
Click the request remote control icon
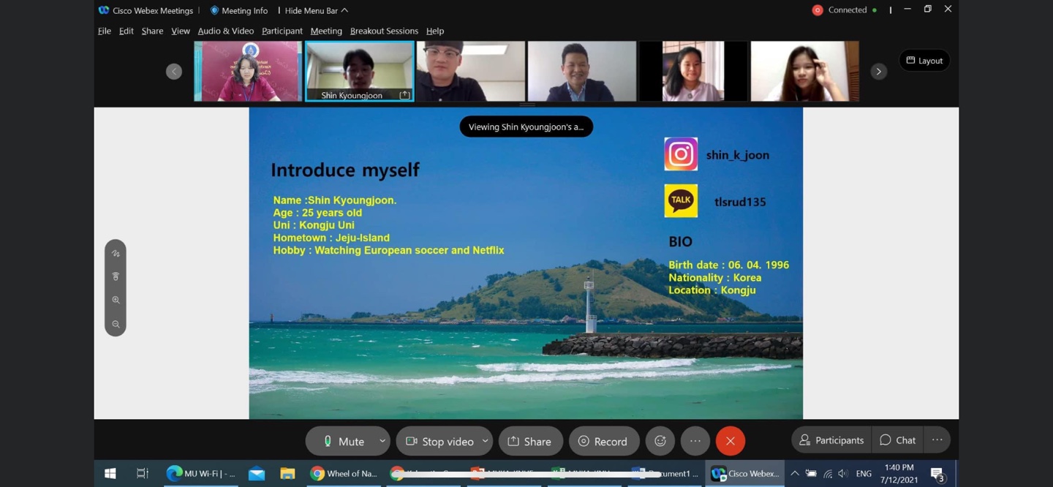click(116, 276)
